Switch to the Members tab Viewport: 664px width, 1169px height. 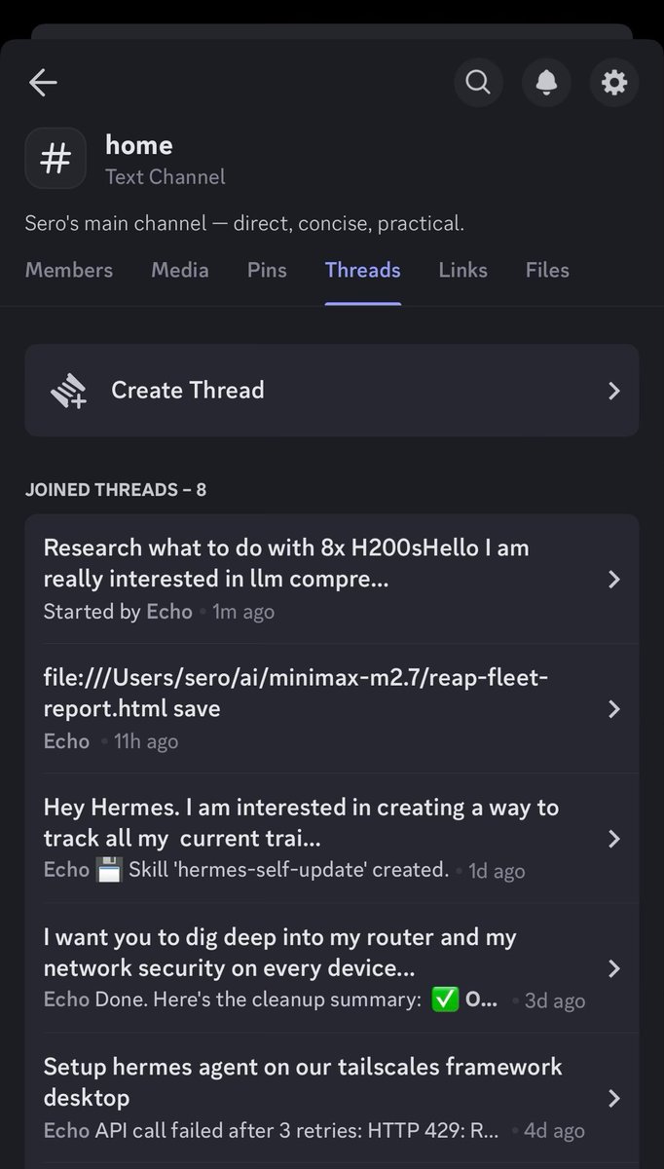click(x=69, y=270)
